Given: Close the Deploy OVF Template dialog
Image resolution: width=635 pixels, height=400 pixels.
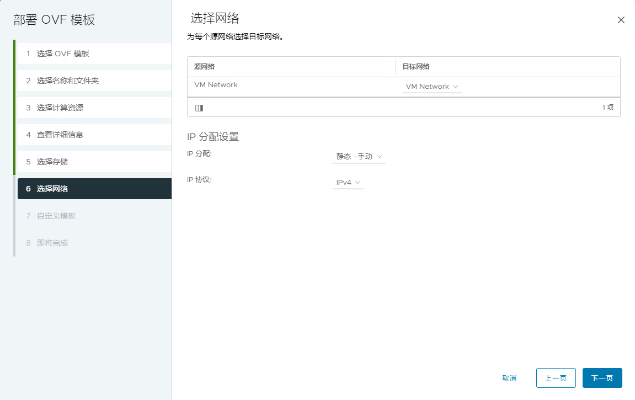Looking at the screenshot, I should [621, 20].
